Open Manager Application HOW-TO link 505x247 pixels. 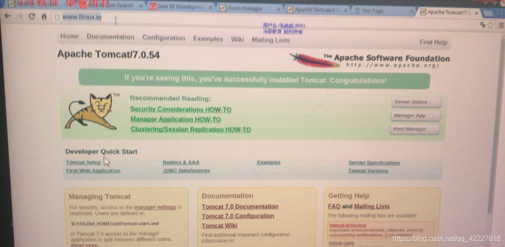click(176, 120)
